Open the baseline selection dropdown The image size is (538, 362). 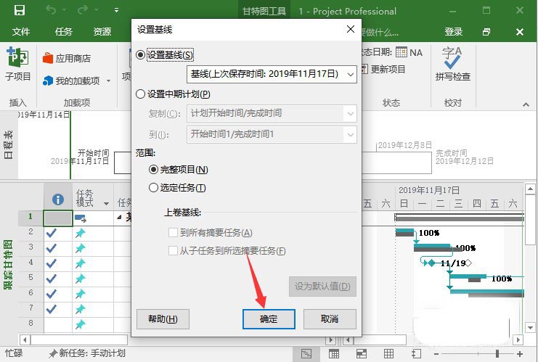tap(350, 74)
